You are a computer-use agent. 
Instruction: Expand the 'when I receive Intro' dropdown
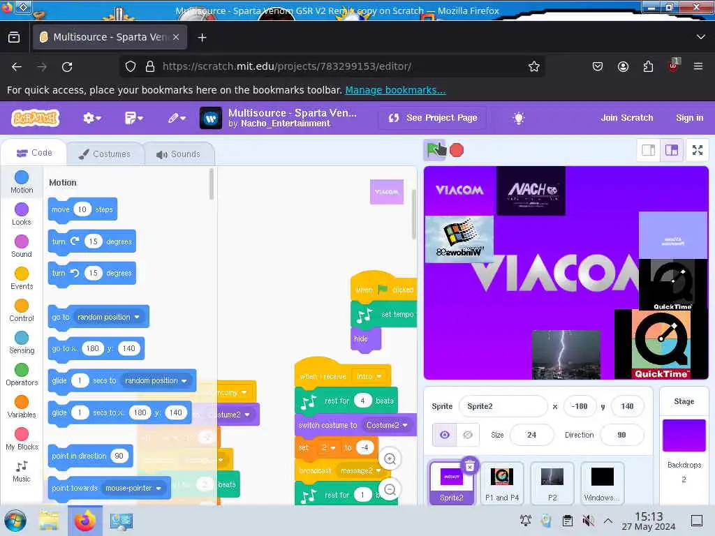coord(378,376)
